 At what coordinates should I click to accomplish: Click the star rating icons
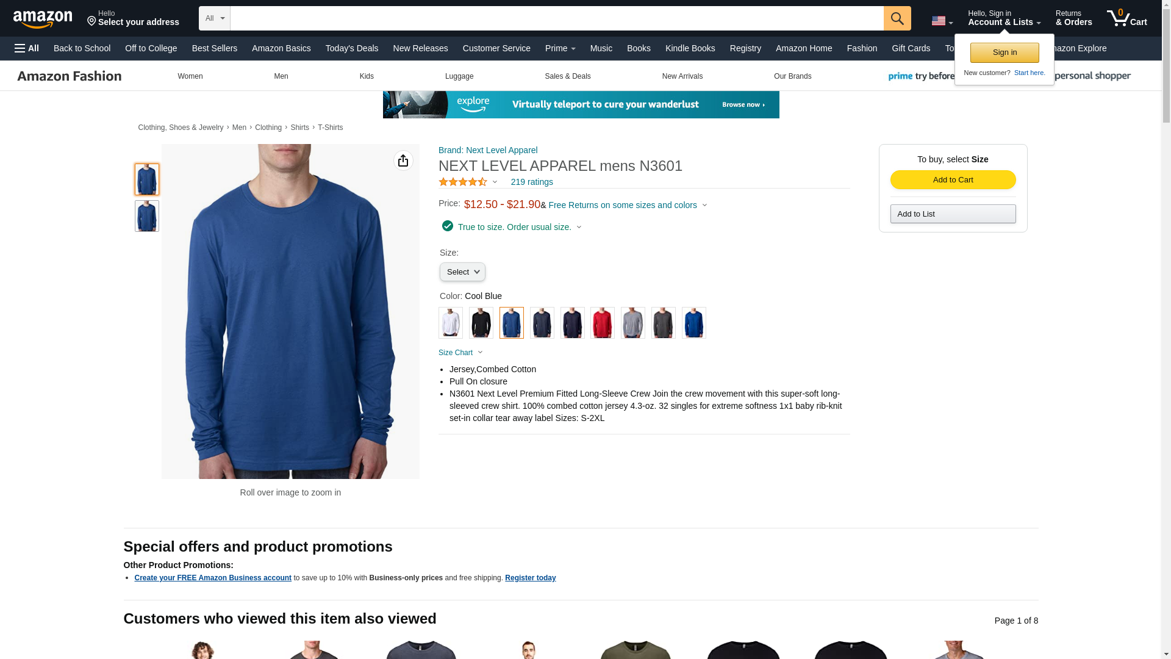[463, 182]
